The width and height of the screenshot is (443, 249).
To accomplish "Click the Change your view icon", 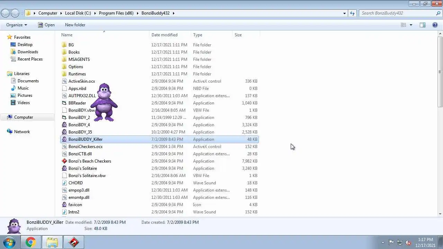I will point(404,25).
